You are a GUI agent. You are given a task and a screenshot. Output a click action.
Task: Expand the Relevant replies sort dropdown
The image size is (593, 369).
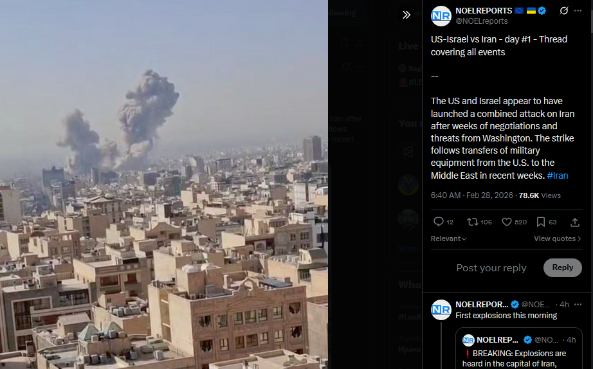tap(448, 239)
